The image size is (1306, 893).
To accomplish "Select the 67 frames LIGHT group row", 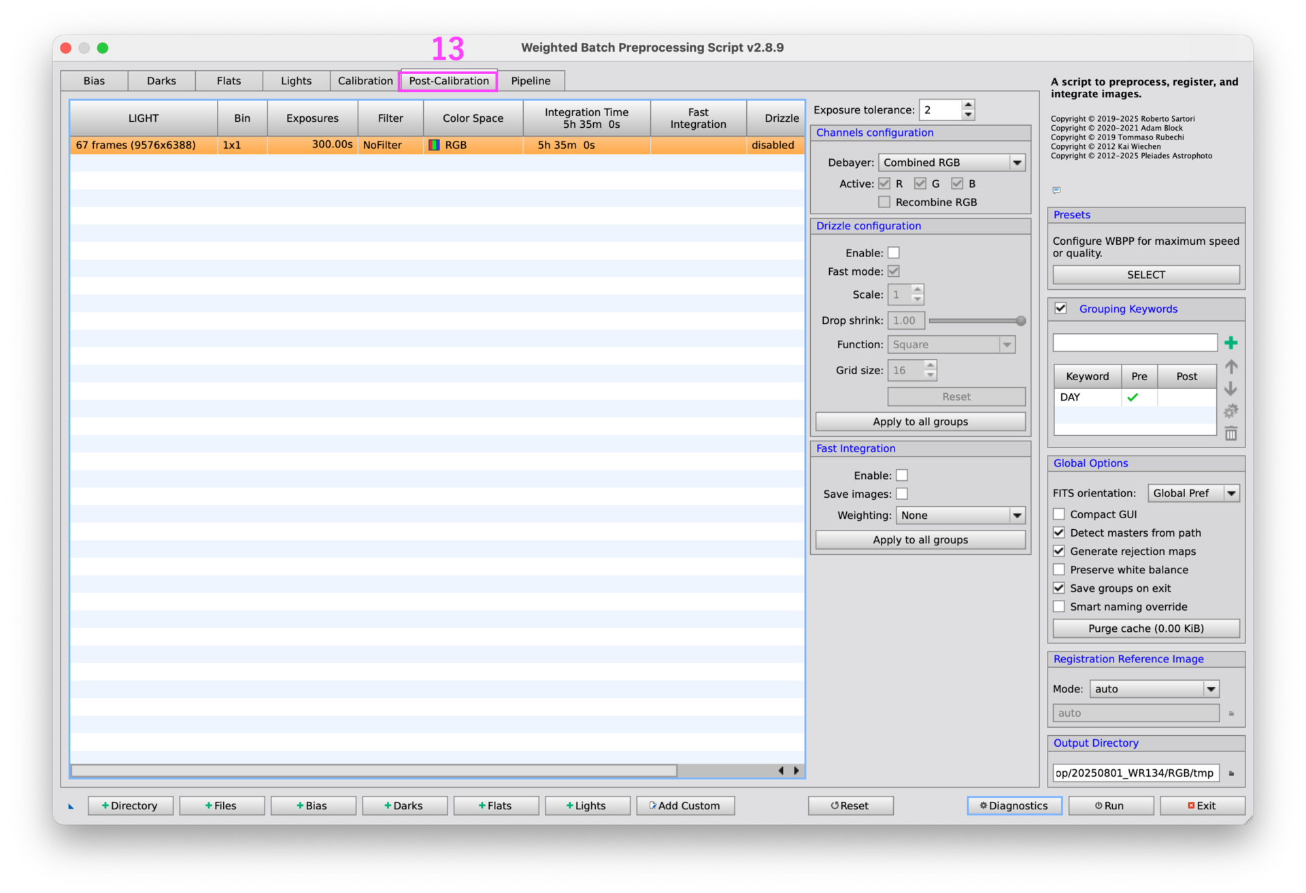I will (437, 145).
